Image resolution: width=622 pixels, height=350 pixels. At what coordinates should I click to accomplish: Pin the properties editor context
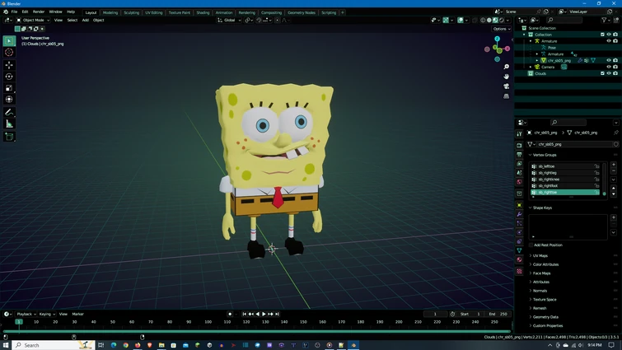tap(616, 133)
